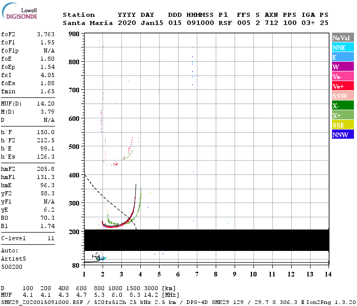Select the Vo- pink legend swatch
The width and height of the screenshot is (357, 306).
pyautogui.click(x=343, y=76)
